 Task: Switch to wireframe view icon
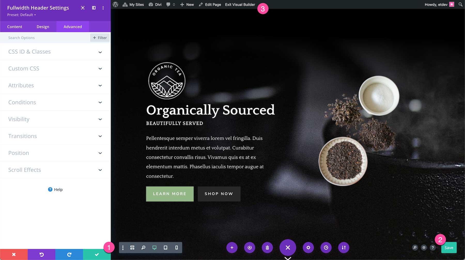132,248
